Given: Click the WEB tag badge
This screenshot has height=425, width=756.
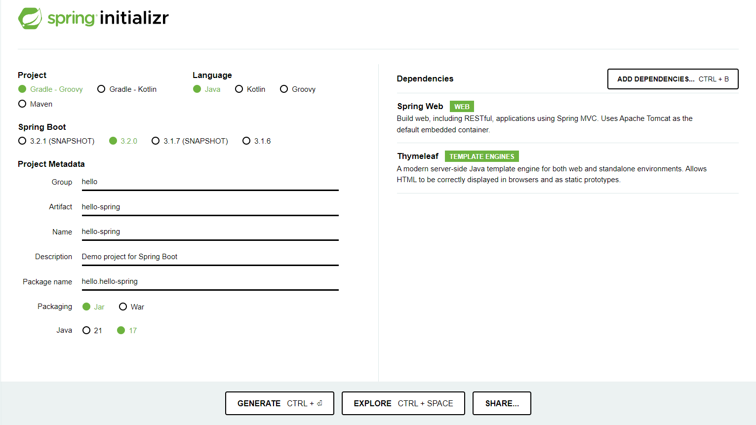Looking at the screenshot, I should (462, 107).
